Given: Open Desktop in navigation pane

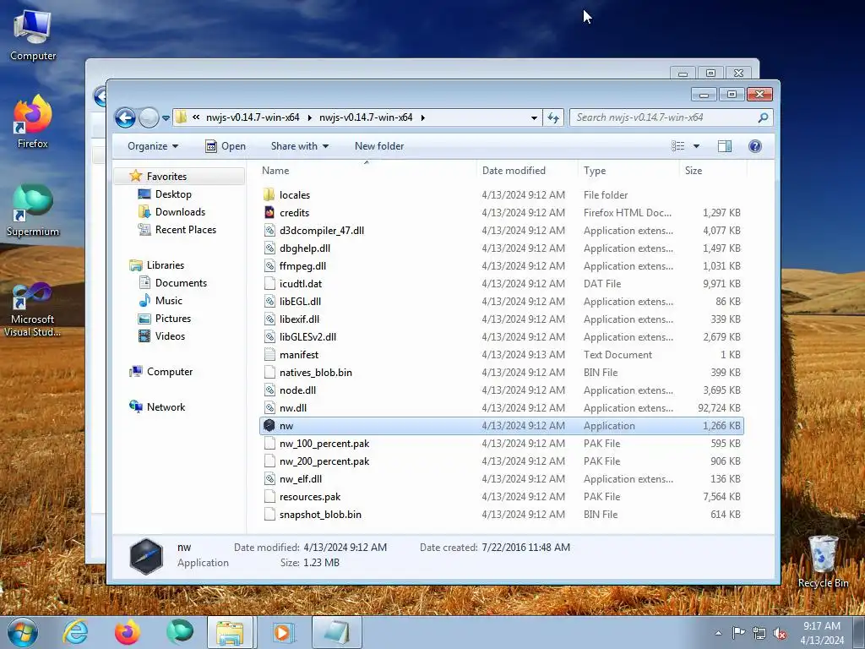Looking at the screenshot, I should [x=173, y=194].
